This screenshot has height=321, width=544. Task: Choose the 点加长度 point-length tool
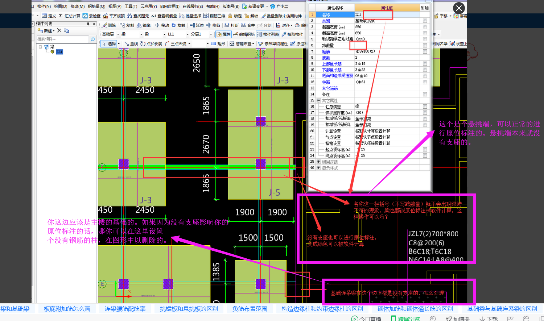pos(151,43)
